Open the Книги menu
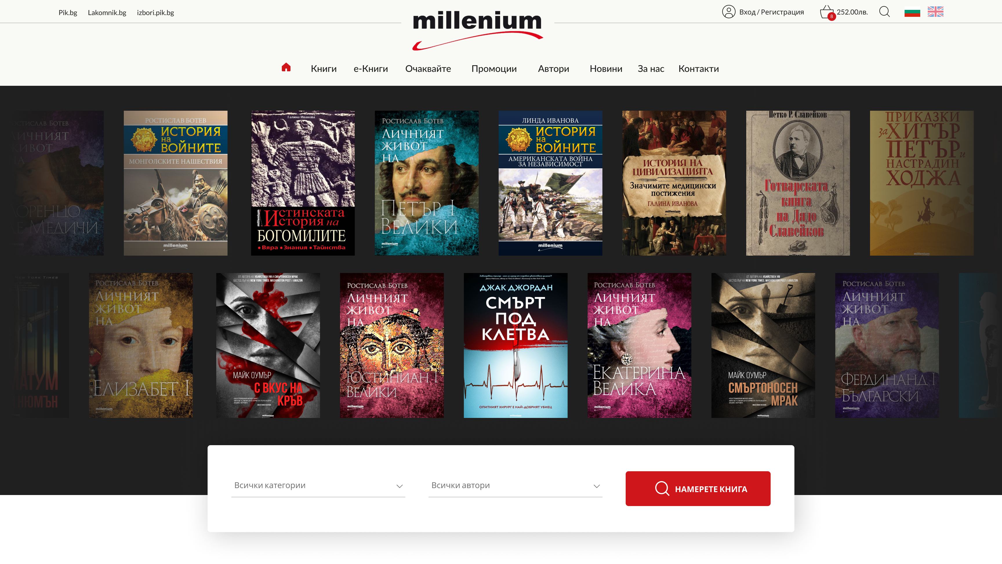This screenshot has height=564, width=1002. pos(324,69)
